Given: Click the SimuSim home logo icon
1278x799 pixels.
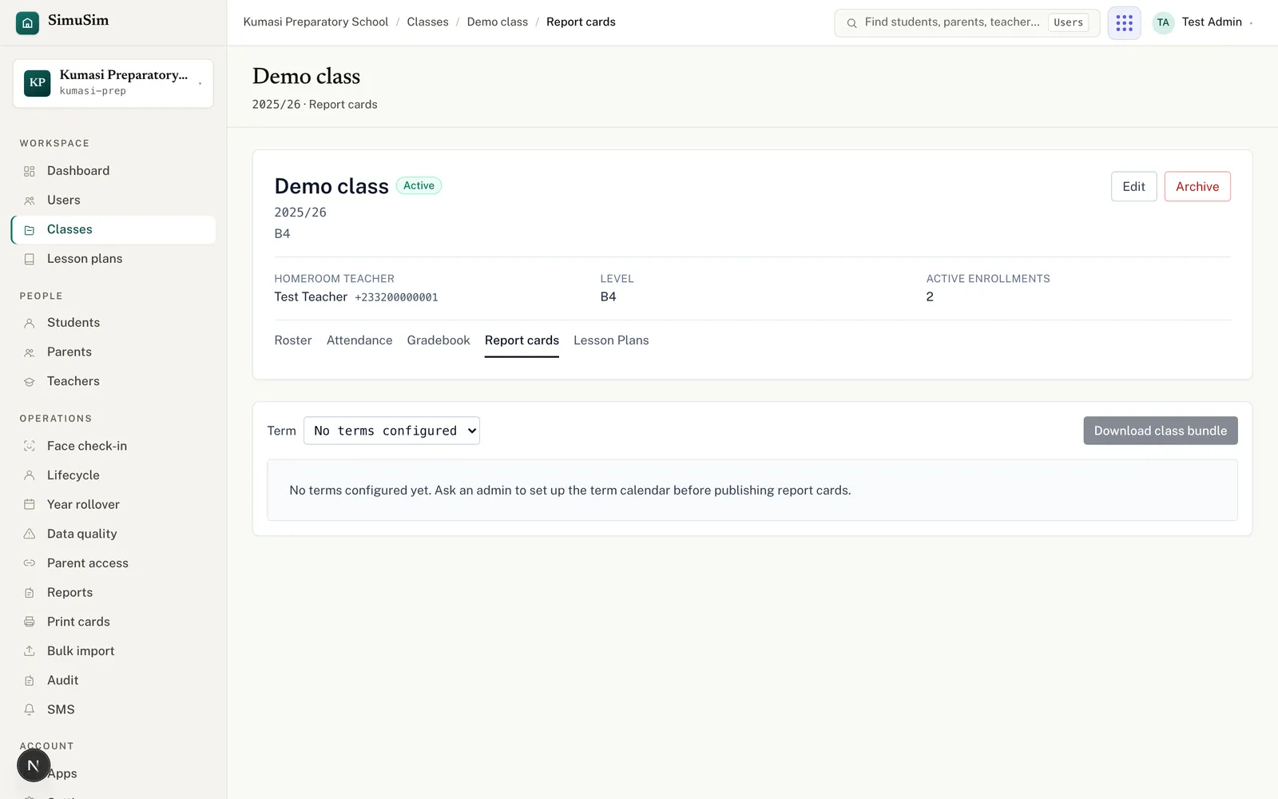Looking at the screenshot, I should (27, 23).
